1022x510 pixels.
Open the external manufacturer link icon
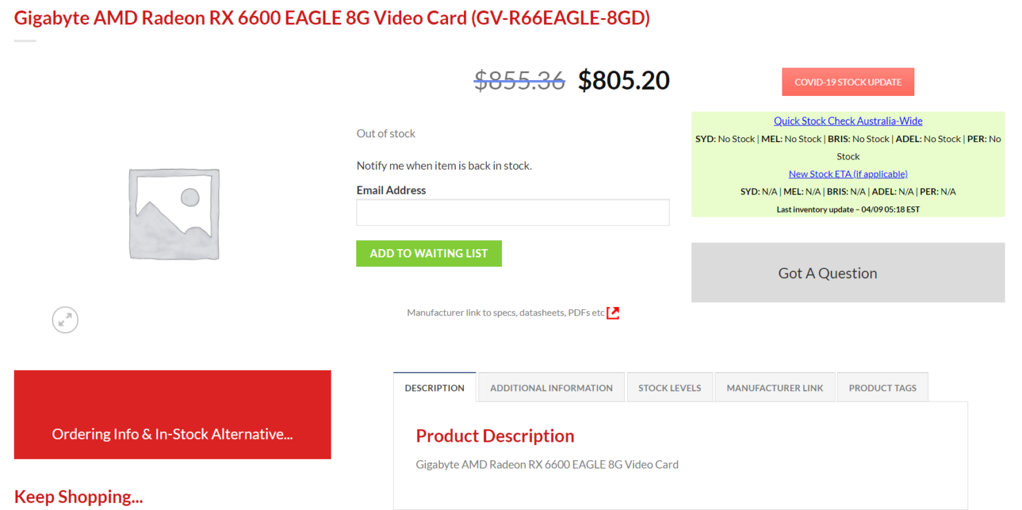tap(613, 313)
